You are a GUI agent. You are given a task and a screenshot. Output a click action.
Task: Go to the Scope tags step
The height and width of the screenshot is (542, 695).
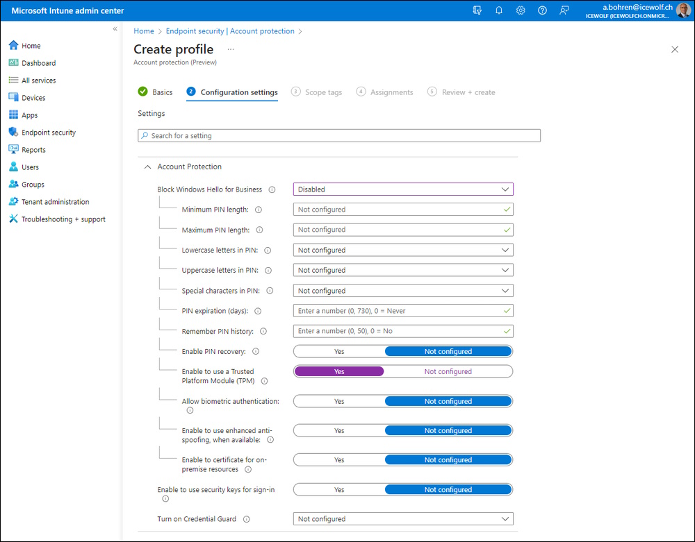pos(316,92)
